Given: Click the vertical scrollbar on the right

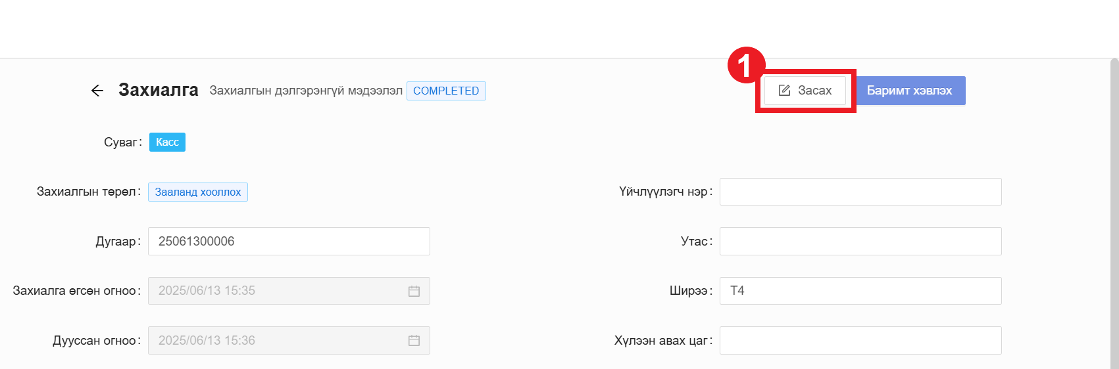Looking at the screenshot, I should point(1114,210).
